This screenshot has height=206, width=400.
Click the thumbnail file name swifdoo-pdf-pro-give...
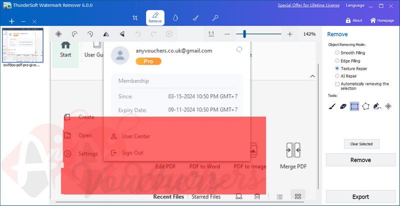click(x=21, y=65)
